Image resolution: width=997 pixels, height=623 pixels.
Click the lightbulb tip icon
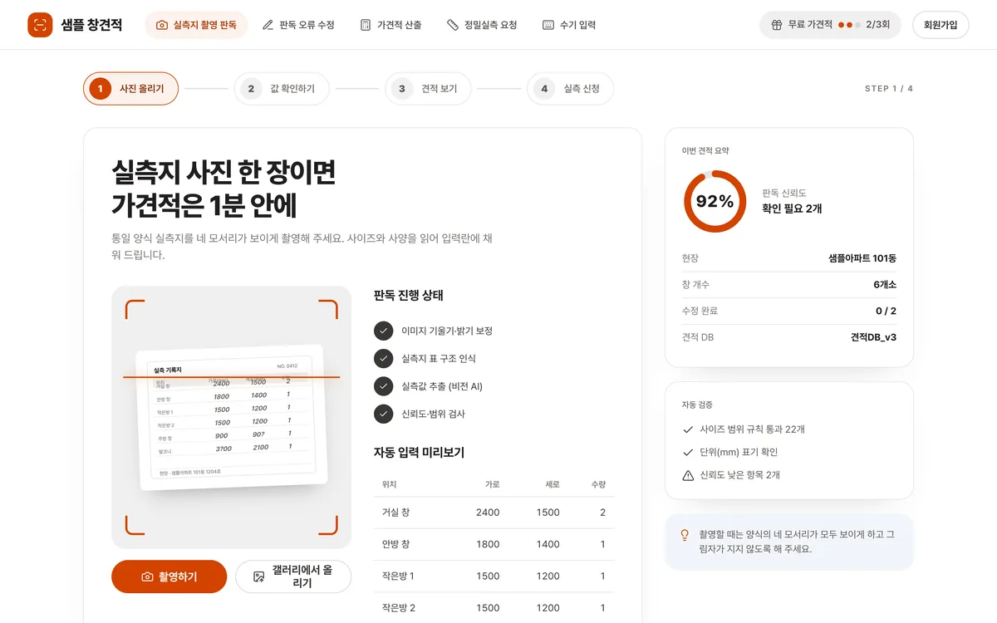pos(685,534)
